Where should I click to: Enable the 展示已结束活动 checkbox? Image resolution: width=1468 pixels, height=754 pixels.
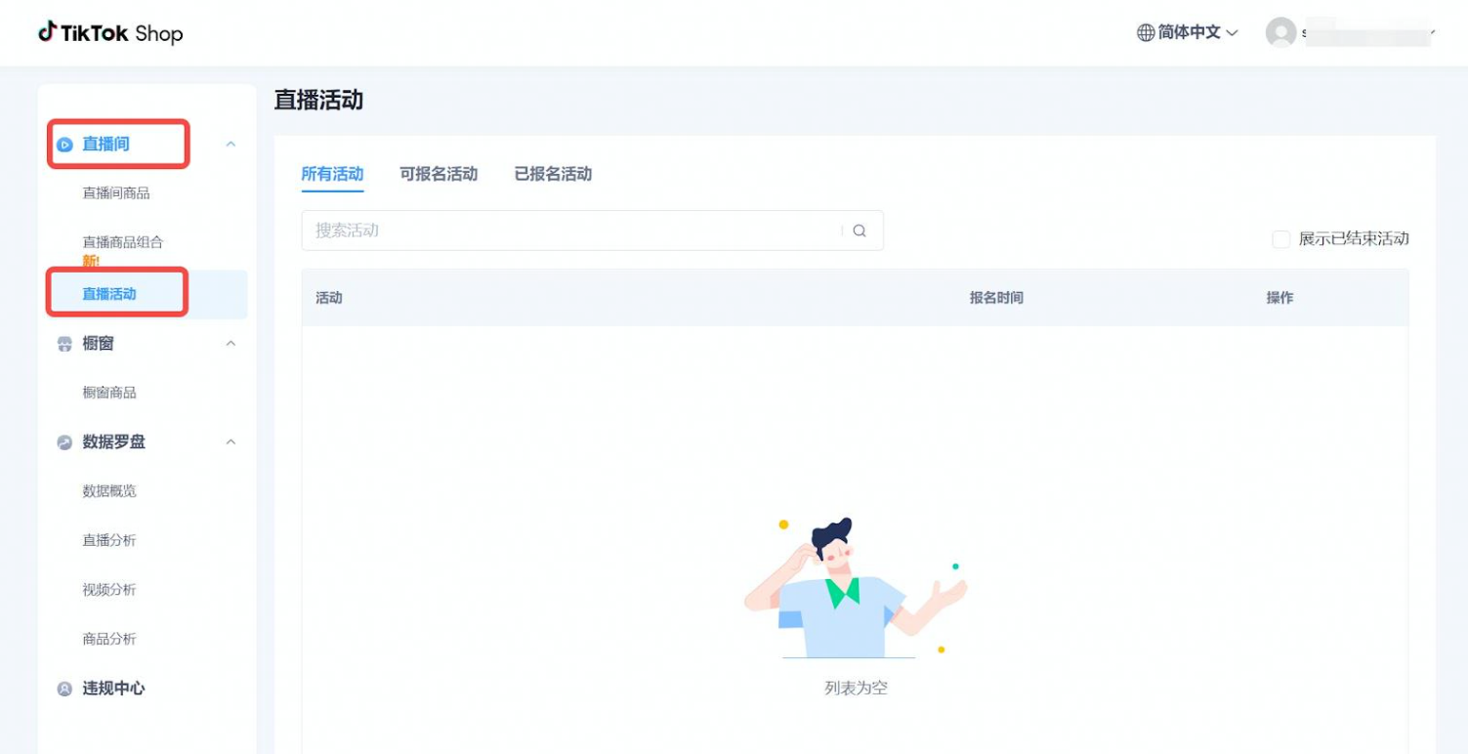click(x=1280, y=239)
